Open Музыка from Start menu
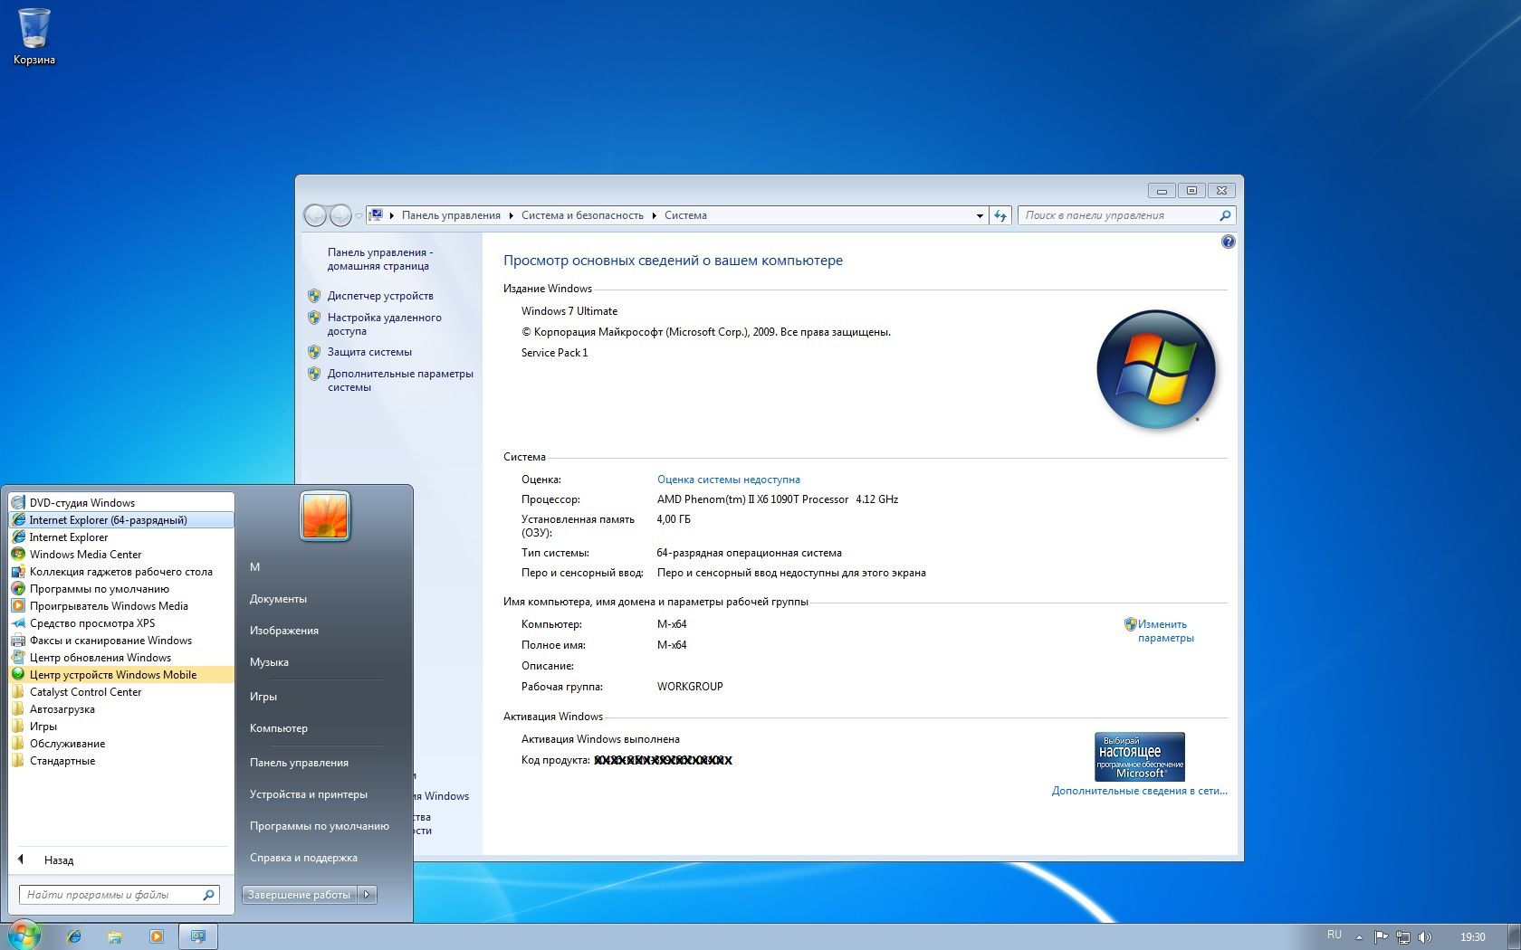The image size is (1521, 950). click(x=269, y=662)
